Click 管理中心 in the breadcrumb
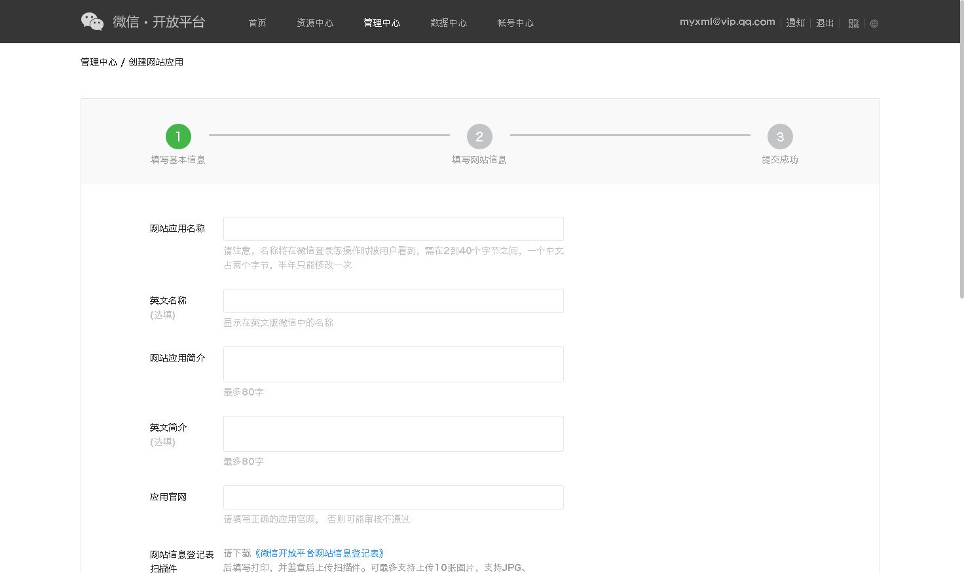The width and height of the screenshot is (964, 573). 99,62
